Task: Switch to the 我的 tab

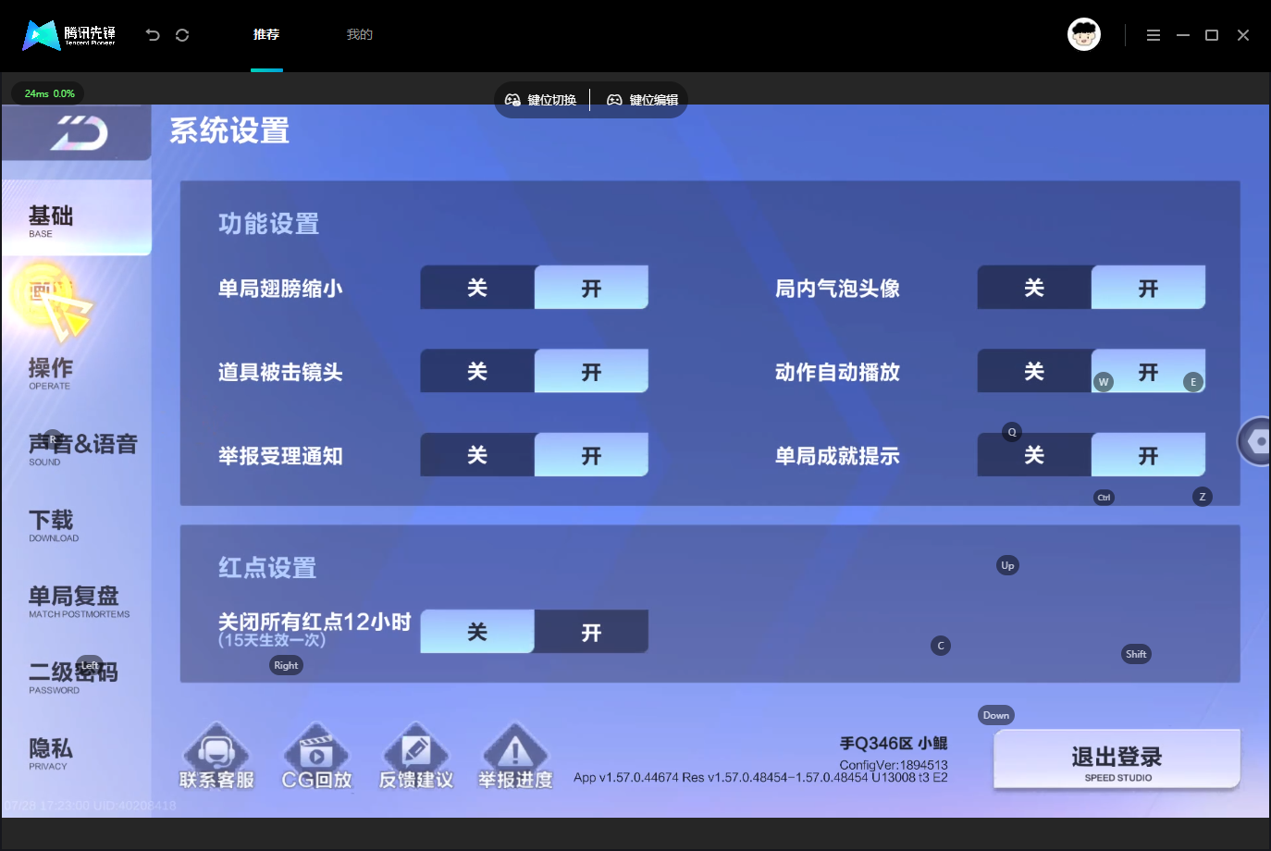Action: click(x=360, y=35)
